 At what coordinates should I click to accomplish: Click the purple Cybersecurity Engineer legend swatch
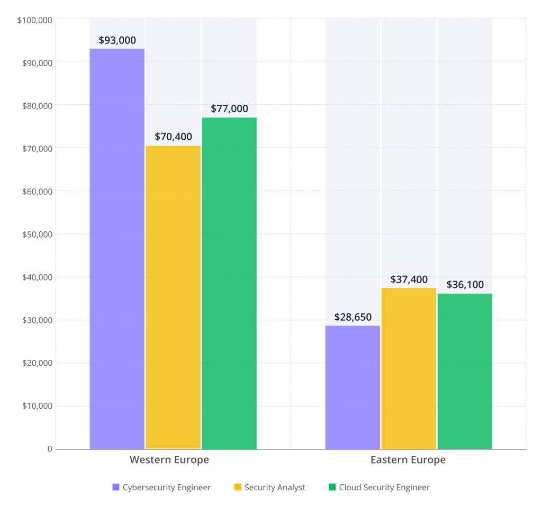pos(116,487)
